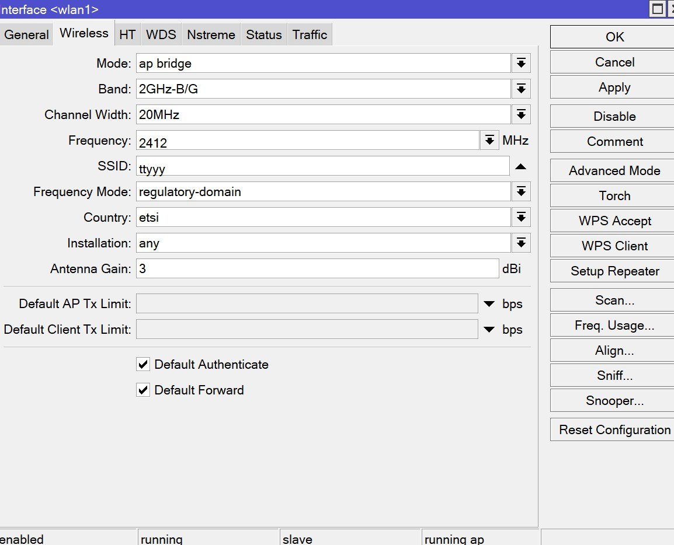Open the HT tab
The height and width of the screenshot is (545, 674).
coord(127,34)
